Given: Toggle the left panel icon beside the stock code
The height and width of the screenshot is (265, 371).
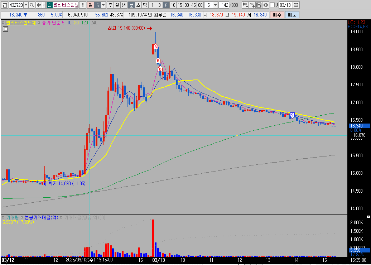Looking at the screenshot, I should pos(5,5).
